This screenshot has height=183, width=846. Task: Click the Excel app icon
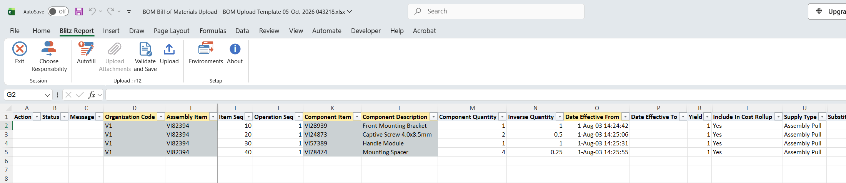click(x=11, y=12)
